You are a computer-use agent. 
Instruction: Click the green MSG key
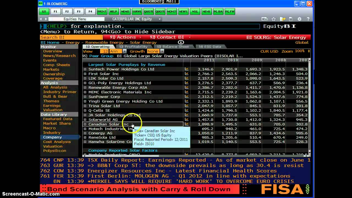click(x=194, y=12)
